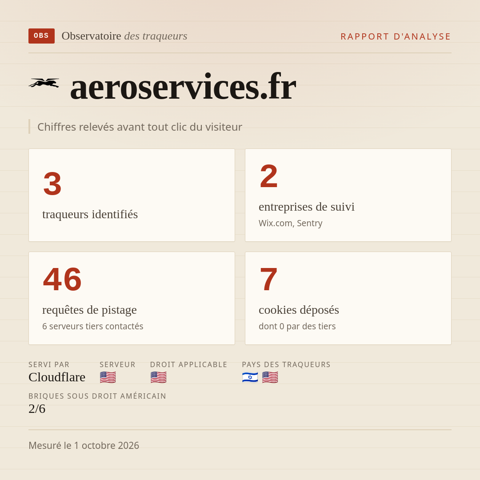
Task: Click the red OBS logo badge
Action: [42, 36]
